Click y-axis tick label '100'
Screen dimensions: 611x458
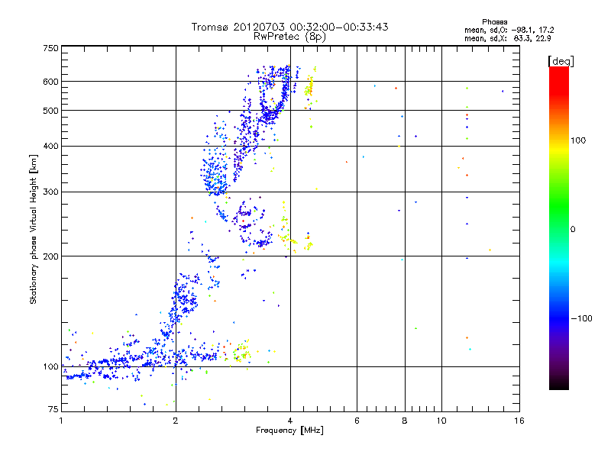(x=50, y=366)
